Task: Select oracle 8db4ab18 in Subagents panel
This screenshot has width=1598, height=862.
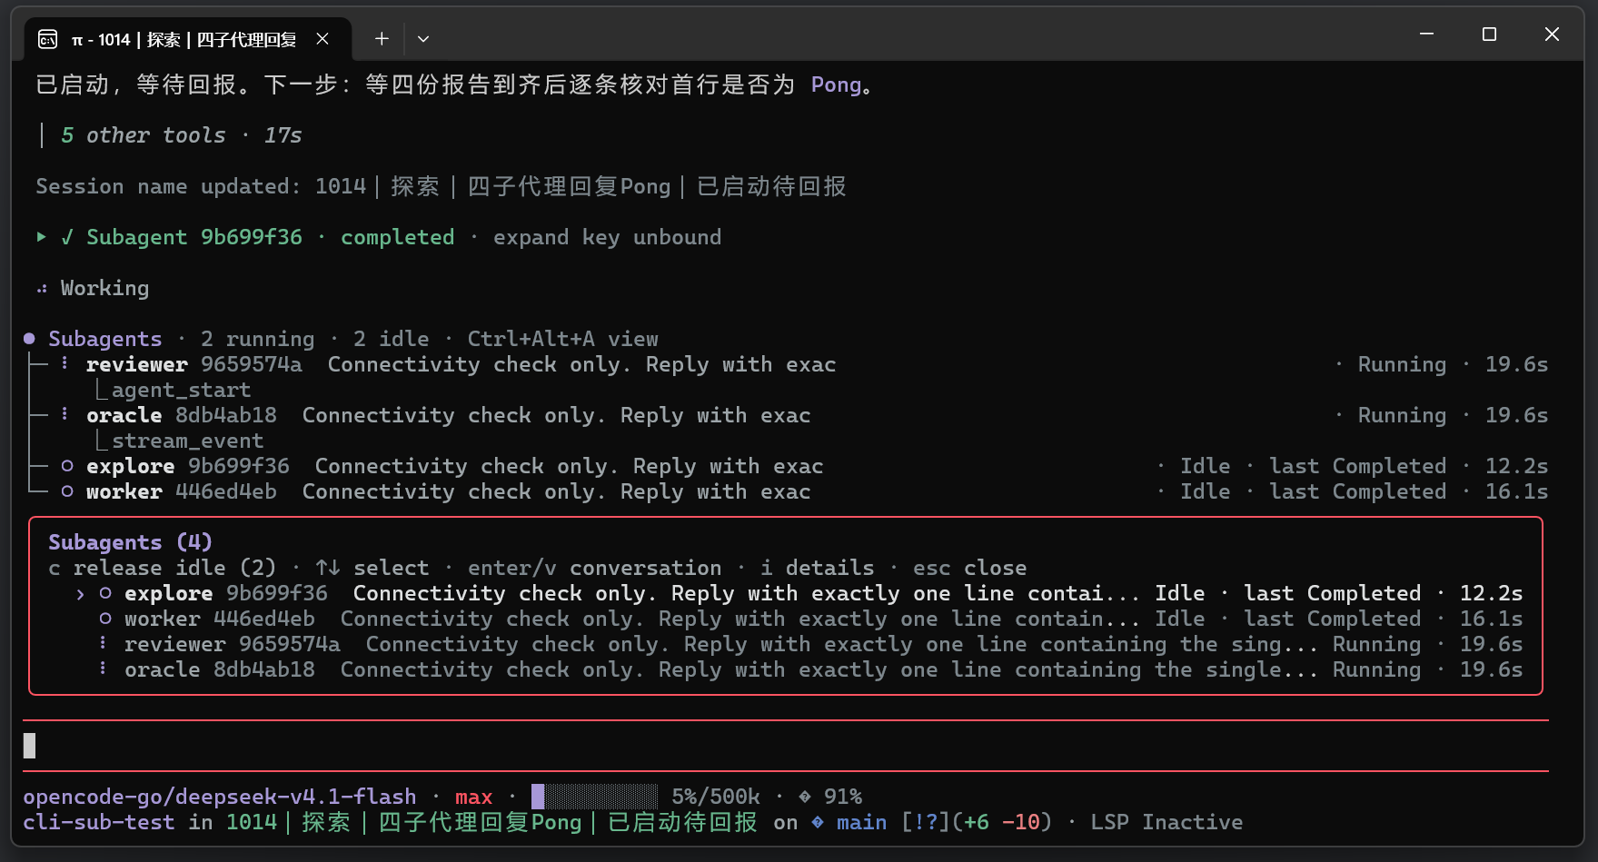Action: pyautogui.click(x=786, y=669)
